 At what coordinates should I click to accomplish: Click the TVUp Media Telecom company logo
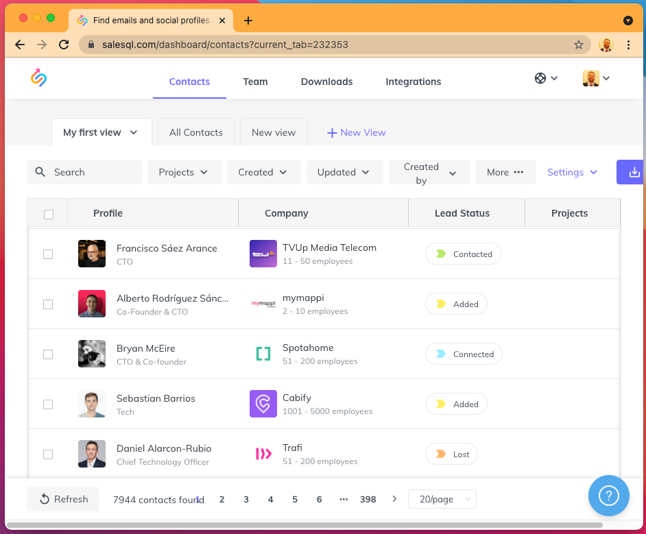coord(263,253)
